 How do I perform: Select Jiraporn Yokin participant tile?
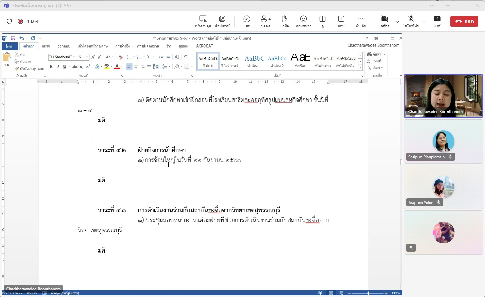point(443,187)
